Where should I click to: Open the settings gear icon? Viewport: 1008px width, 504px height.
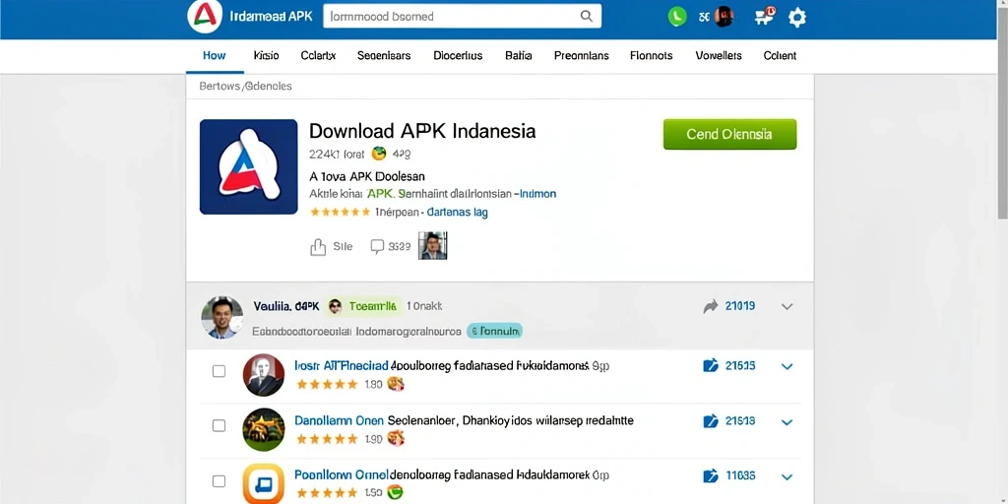[x=797, y=17]
